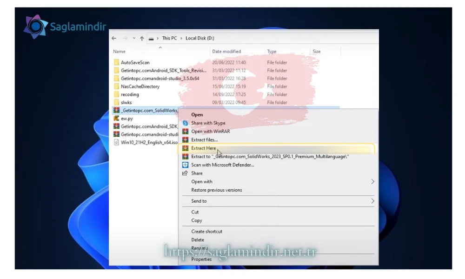465x279 pixels.
Task: Click WinRAR icon beside Open with WinRAR
Action: pos(185,131)
